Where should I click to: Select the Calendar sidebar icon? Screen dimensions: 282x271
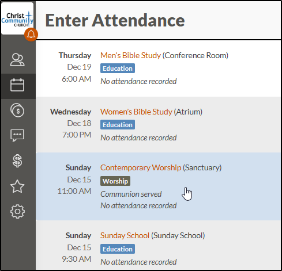pyautogui.click(x=17, y=85)
